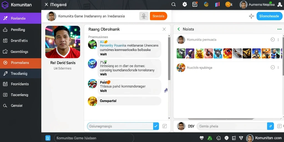
Task: Click the heart icon in bottom bar
Action: pyautogui.click(x=202, y=138)
